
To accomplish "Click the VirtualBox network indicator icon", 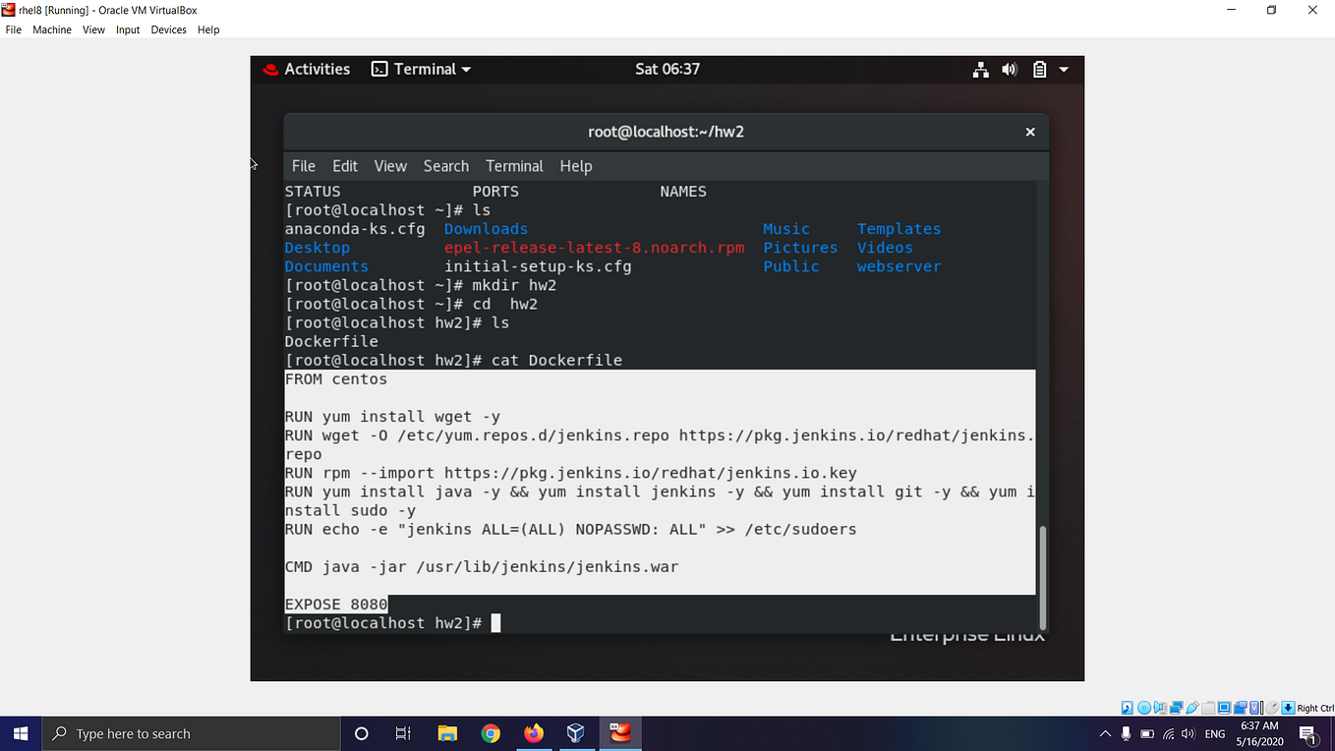I will click(1177, 708).
